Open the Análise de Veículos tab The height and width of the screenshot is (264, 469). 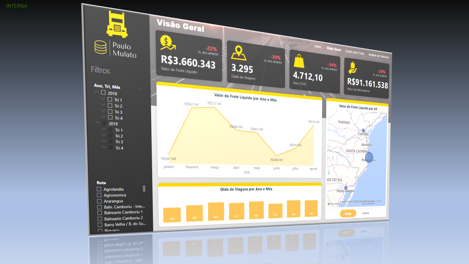378,56
